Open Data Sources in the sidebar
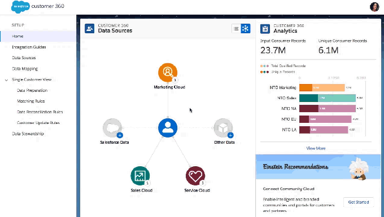 pyautogui.click(x=24, y=57)
